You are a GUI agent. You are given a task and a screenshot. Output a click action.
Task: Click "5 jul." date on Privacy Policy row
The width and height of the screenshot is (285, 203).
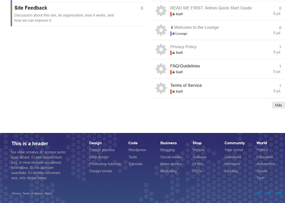point(277,52)
